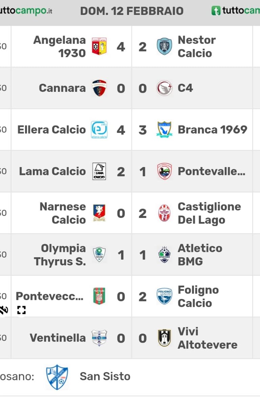260x404 pixels.
Task: Open the Branca 1969 crest
Action: 164,129
